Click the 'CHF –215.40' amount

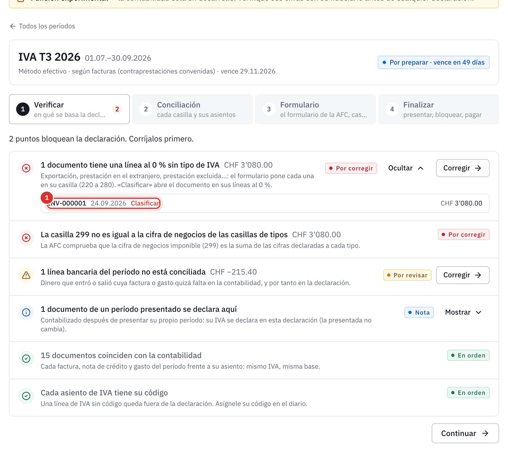coord(233,272)
